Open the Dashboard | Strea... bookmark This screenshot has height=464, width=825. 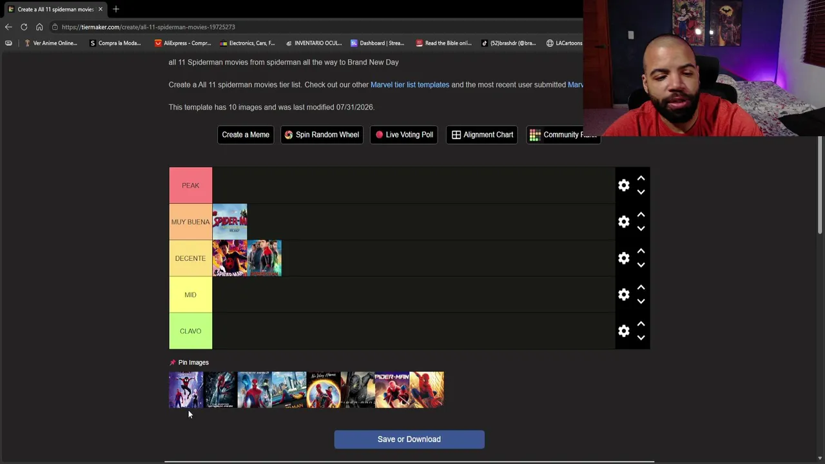(378, 43)
